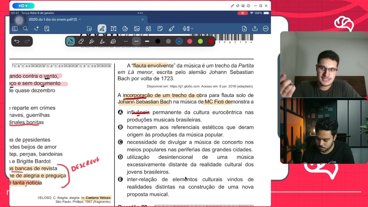Pick the green color swatch
Image resolution: width=368 pixels, height=207 pixels.
(200, 41)
